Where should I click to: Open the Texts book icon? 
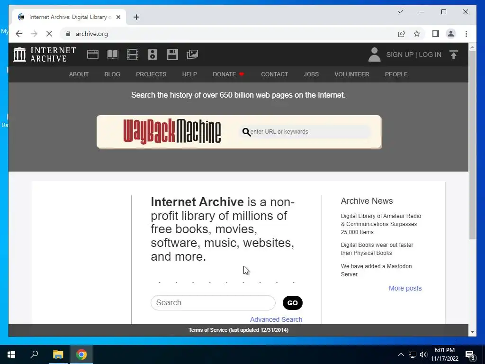pos(113,55)
